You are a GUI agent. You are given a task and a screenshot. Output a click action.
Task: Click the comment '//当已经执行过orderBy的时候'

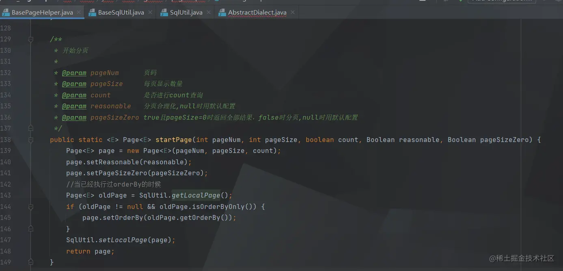[x=114, y=184]
